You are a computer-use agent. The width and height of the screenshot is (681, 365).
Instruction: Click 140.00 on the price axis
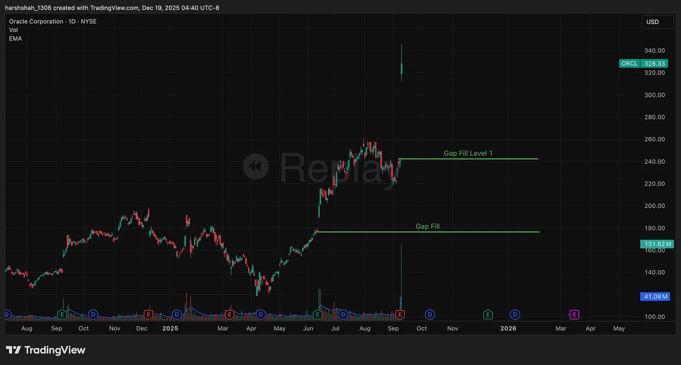654,272
